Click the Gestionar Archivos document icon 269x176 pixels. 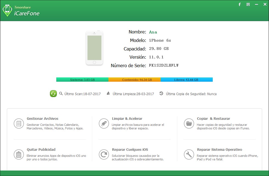click(19, 123)
